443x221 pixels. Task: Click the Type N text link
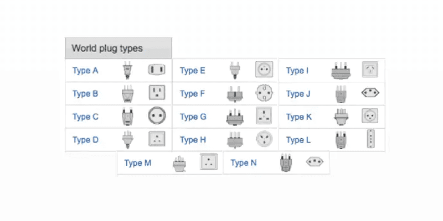click(x=244, y=163)
